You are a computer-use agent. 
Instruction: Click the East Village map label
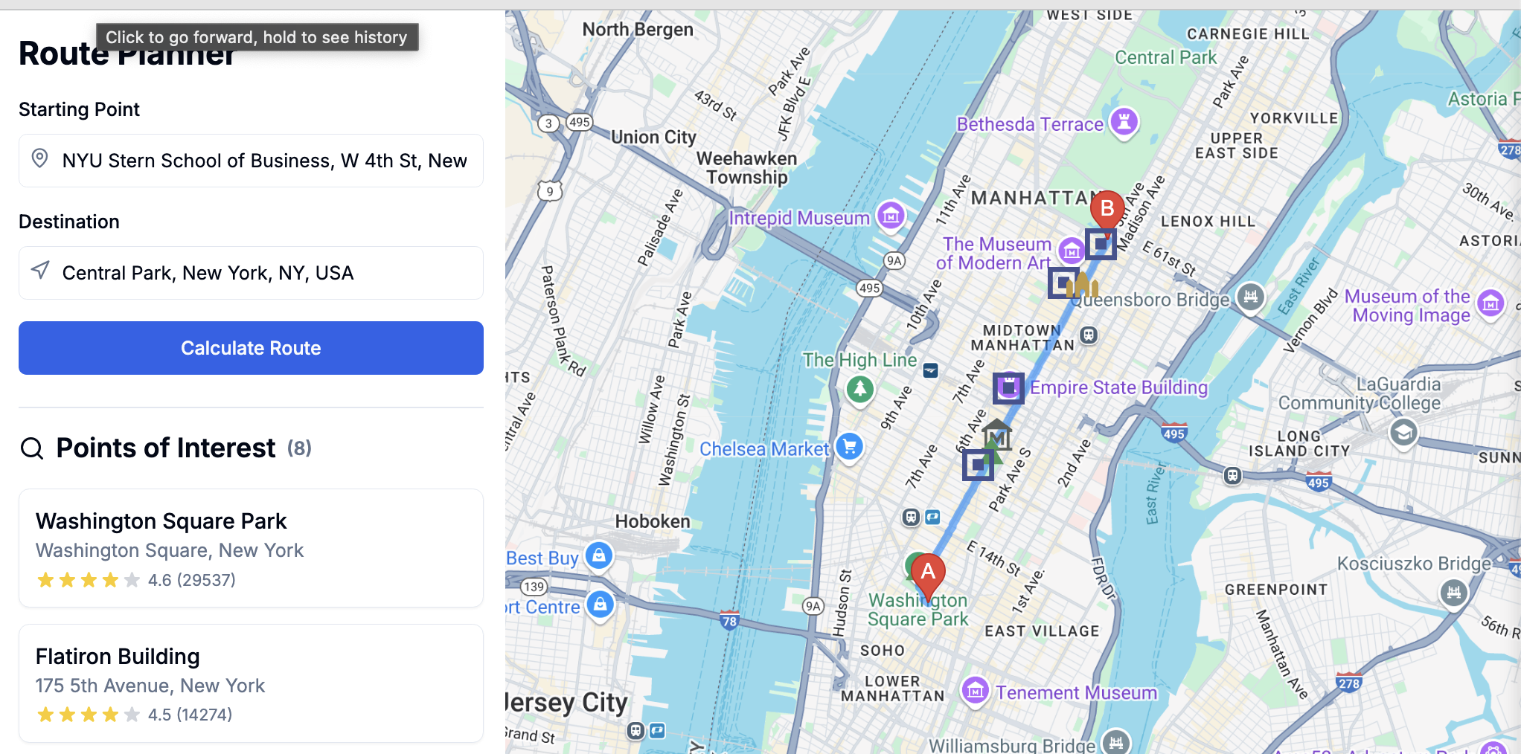click(x=1042, y=631)
